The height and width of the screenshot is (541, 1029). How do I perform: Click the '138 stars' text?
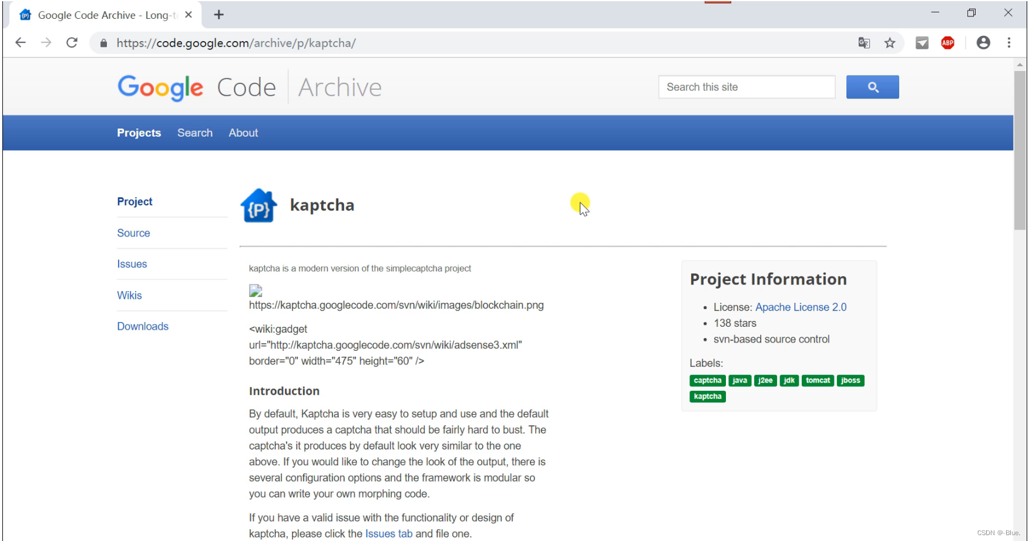point(735,323)
